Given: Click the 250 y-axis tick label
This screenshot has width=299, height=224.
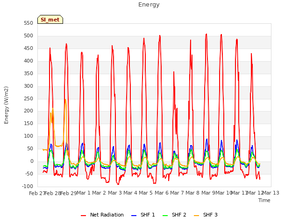Looking at the screenshot, I should click(28, 98).
